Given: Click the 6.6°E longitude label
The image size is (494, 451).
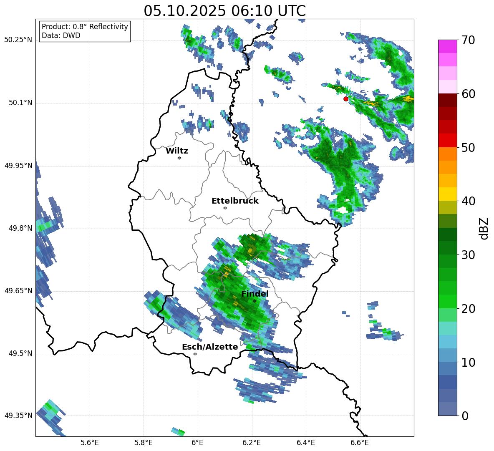Looking at the screenshot, I should pos(360,443).
